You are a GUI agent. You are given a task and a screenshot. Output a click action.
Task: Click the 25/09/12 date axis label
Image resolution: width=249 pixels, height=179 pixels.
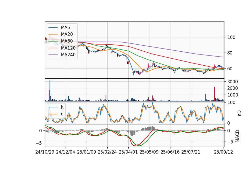223,152
